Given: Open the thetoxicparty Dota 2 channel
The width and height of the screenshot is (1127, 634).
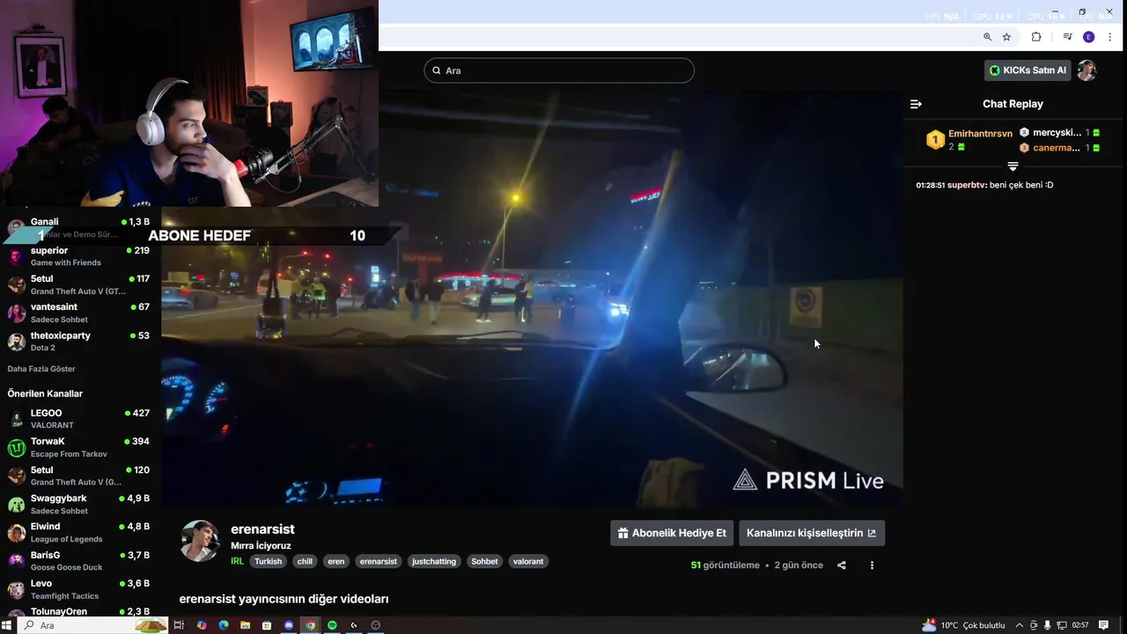Looking at the screenshot, I should [x=79, y=341].
